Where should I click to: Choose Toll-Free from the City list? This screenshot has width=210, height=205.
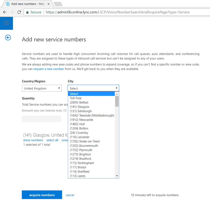tap(76, 98)
